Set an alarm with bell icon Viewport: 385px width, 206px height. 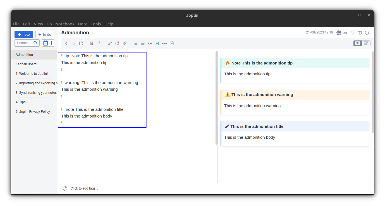pos(352,33)
